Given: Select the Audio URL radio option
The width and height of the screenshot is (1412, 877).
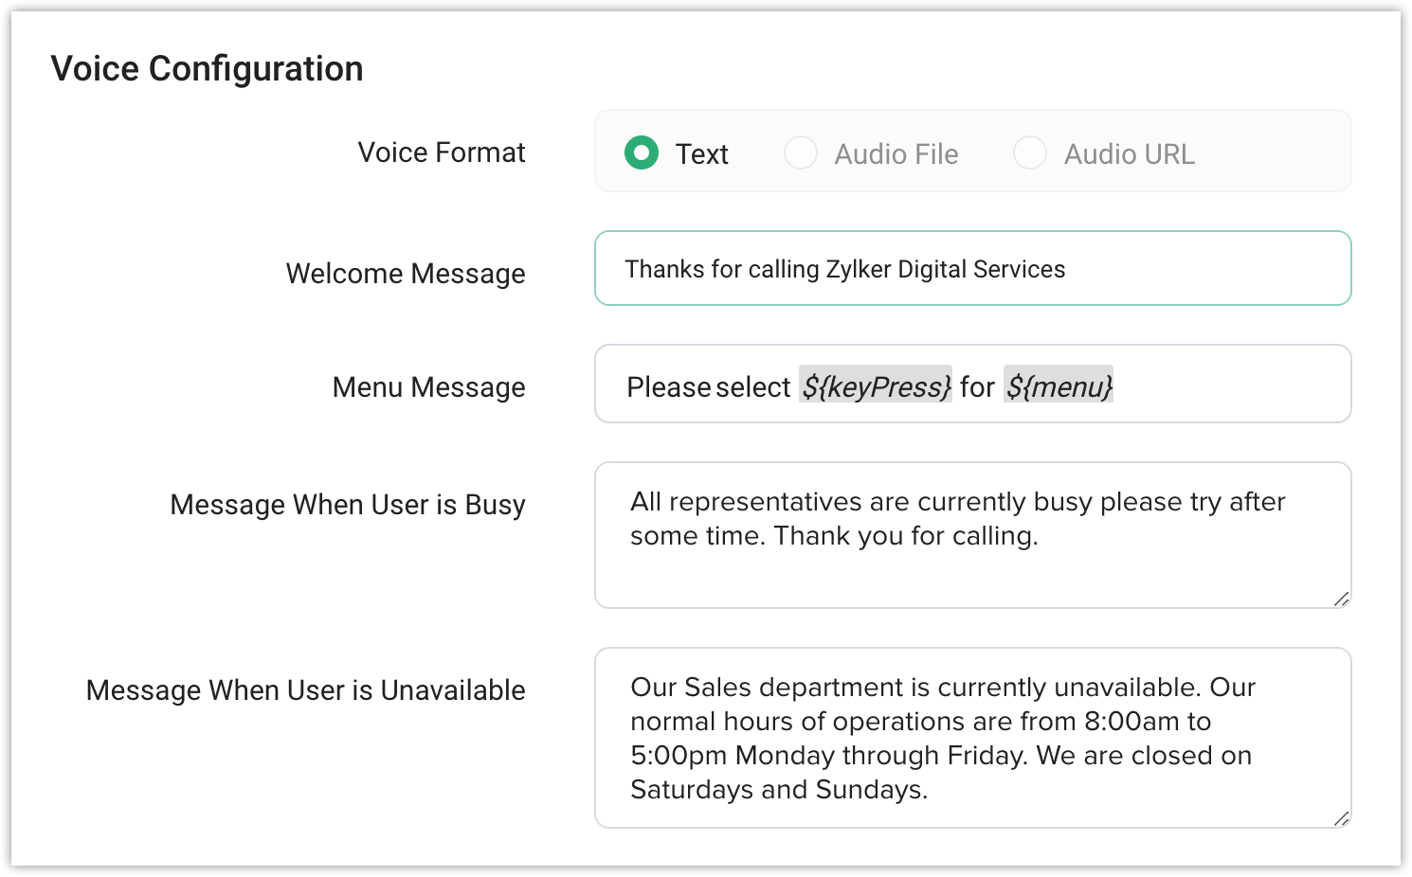Looking at the screenshot, I should (1030, 152).
